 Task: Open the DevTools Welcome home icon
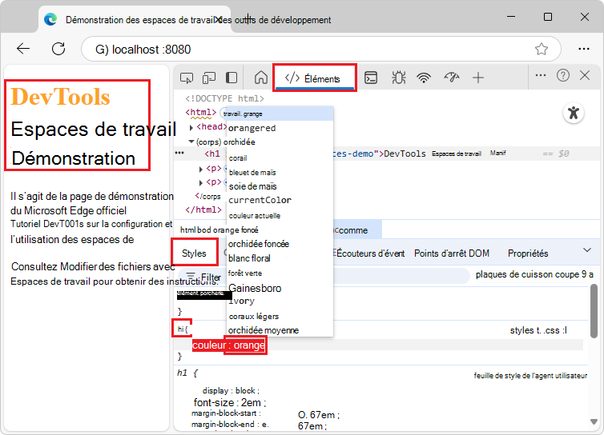261,78
